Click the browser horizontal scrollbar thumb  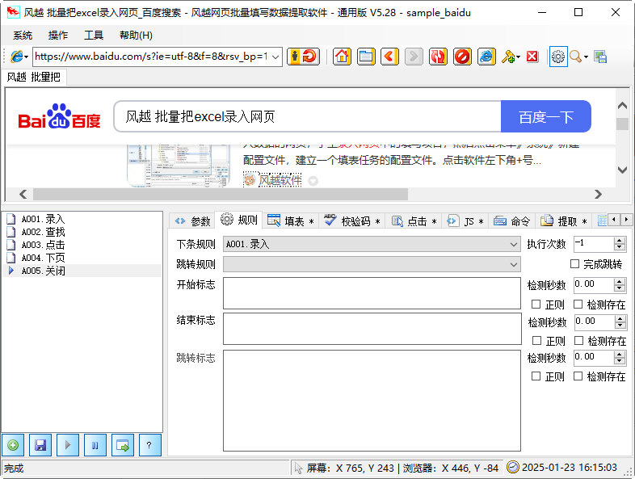[x=221, y=194]
